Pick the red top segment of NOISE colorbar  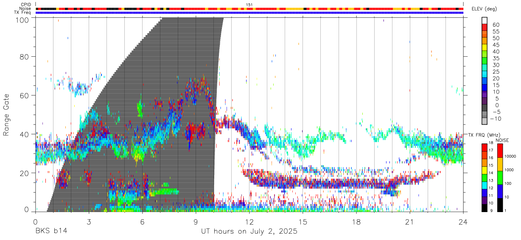pyautogui.click(x=500, y=151)
